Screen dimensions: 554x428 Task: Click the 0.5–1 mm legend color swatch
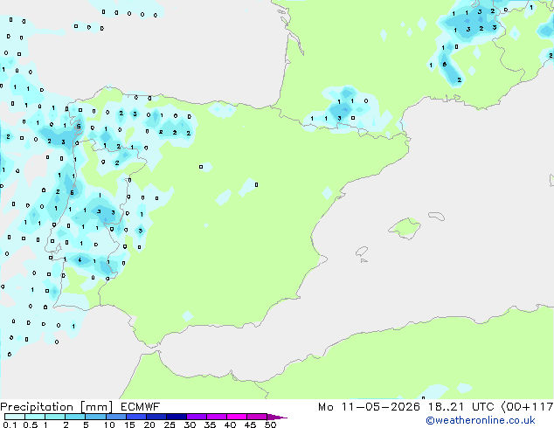(35, 417)
